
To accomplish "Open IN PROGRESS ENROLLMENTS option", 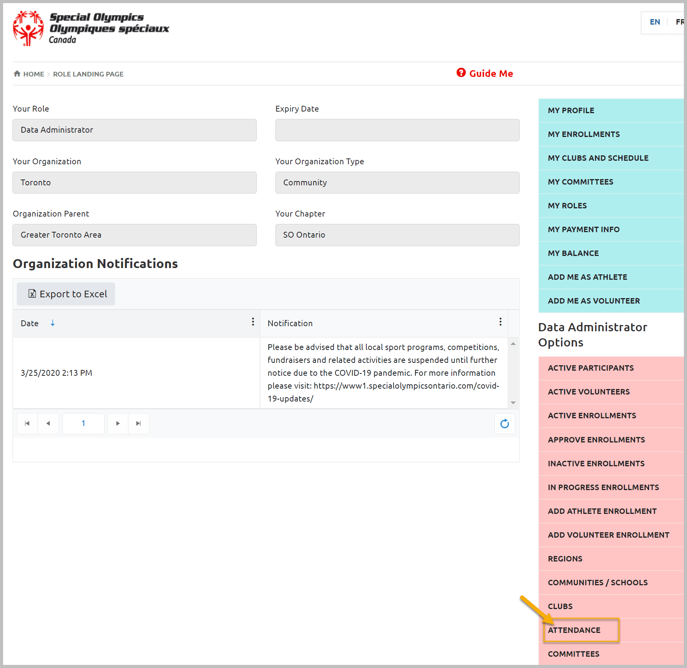I will pos(611,487).
